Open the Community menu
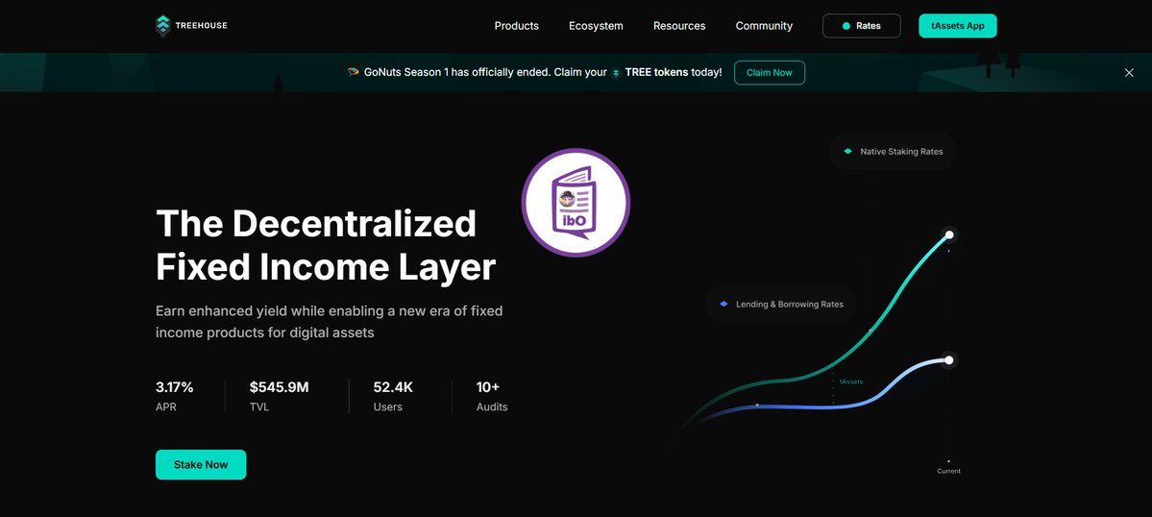 764,26
